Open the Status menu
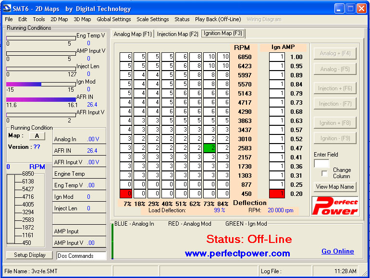This screenshot has height=278, width=370. 182,19
